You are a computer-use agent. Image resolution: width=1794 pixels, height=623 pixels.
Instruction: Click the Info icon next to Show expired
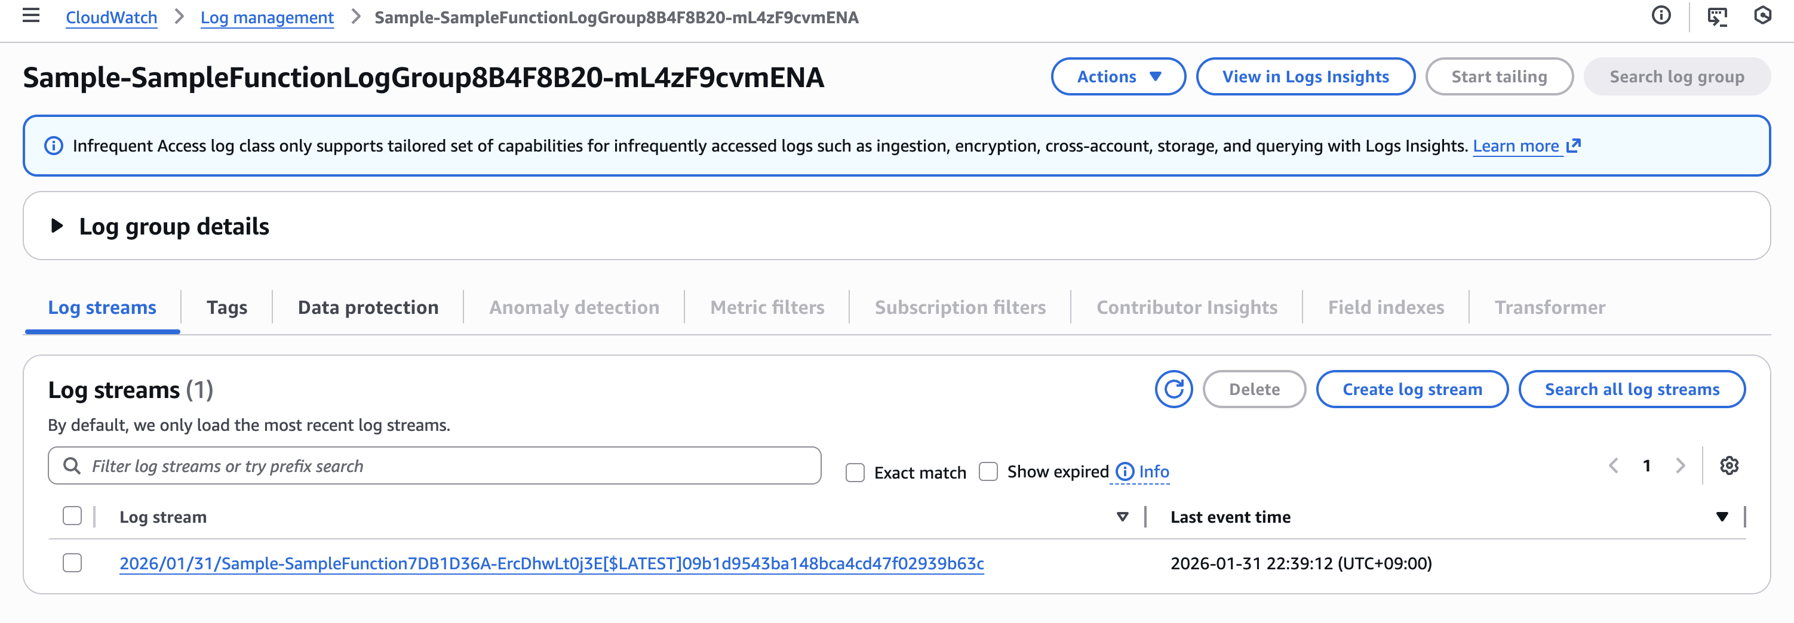[1125, 472]
